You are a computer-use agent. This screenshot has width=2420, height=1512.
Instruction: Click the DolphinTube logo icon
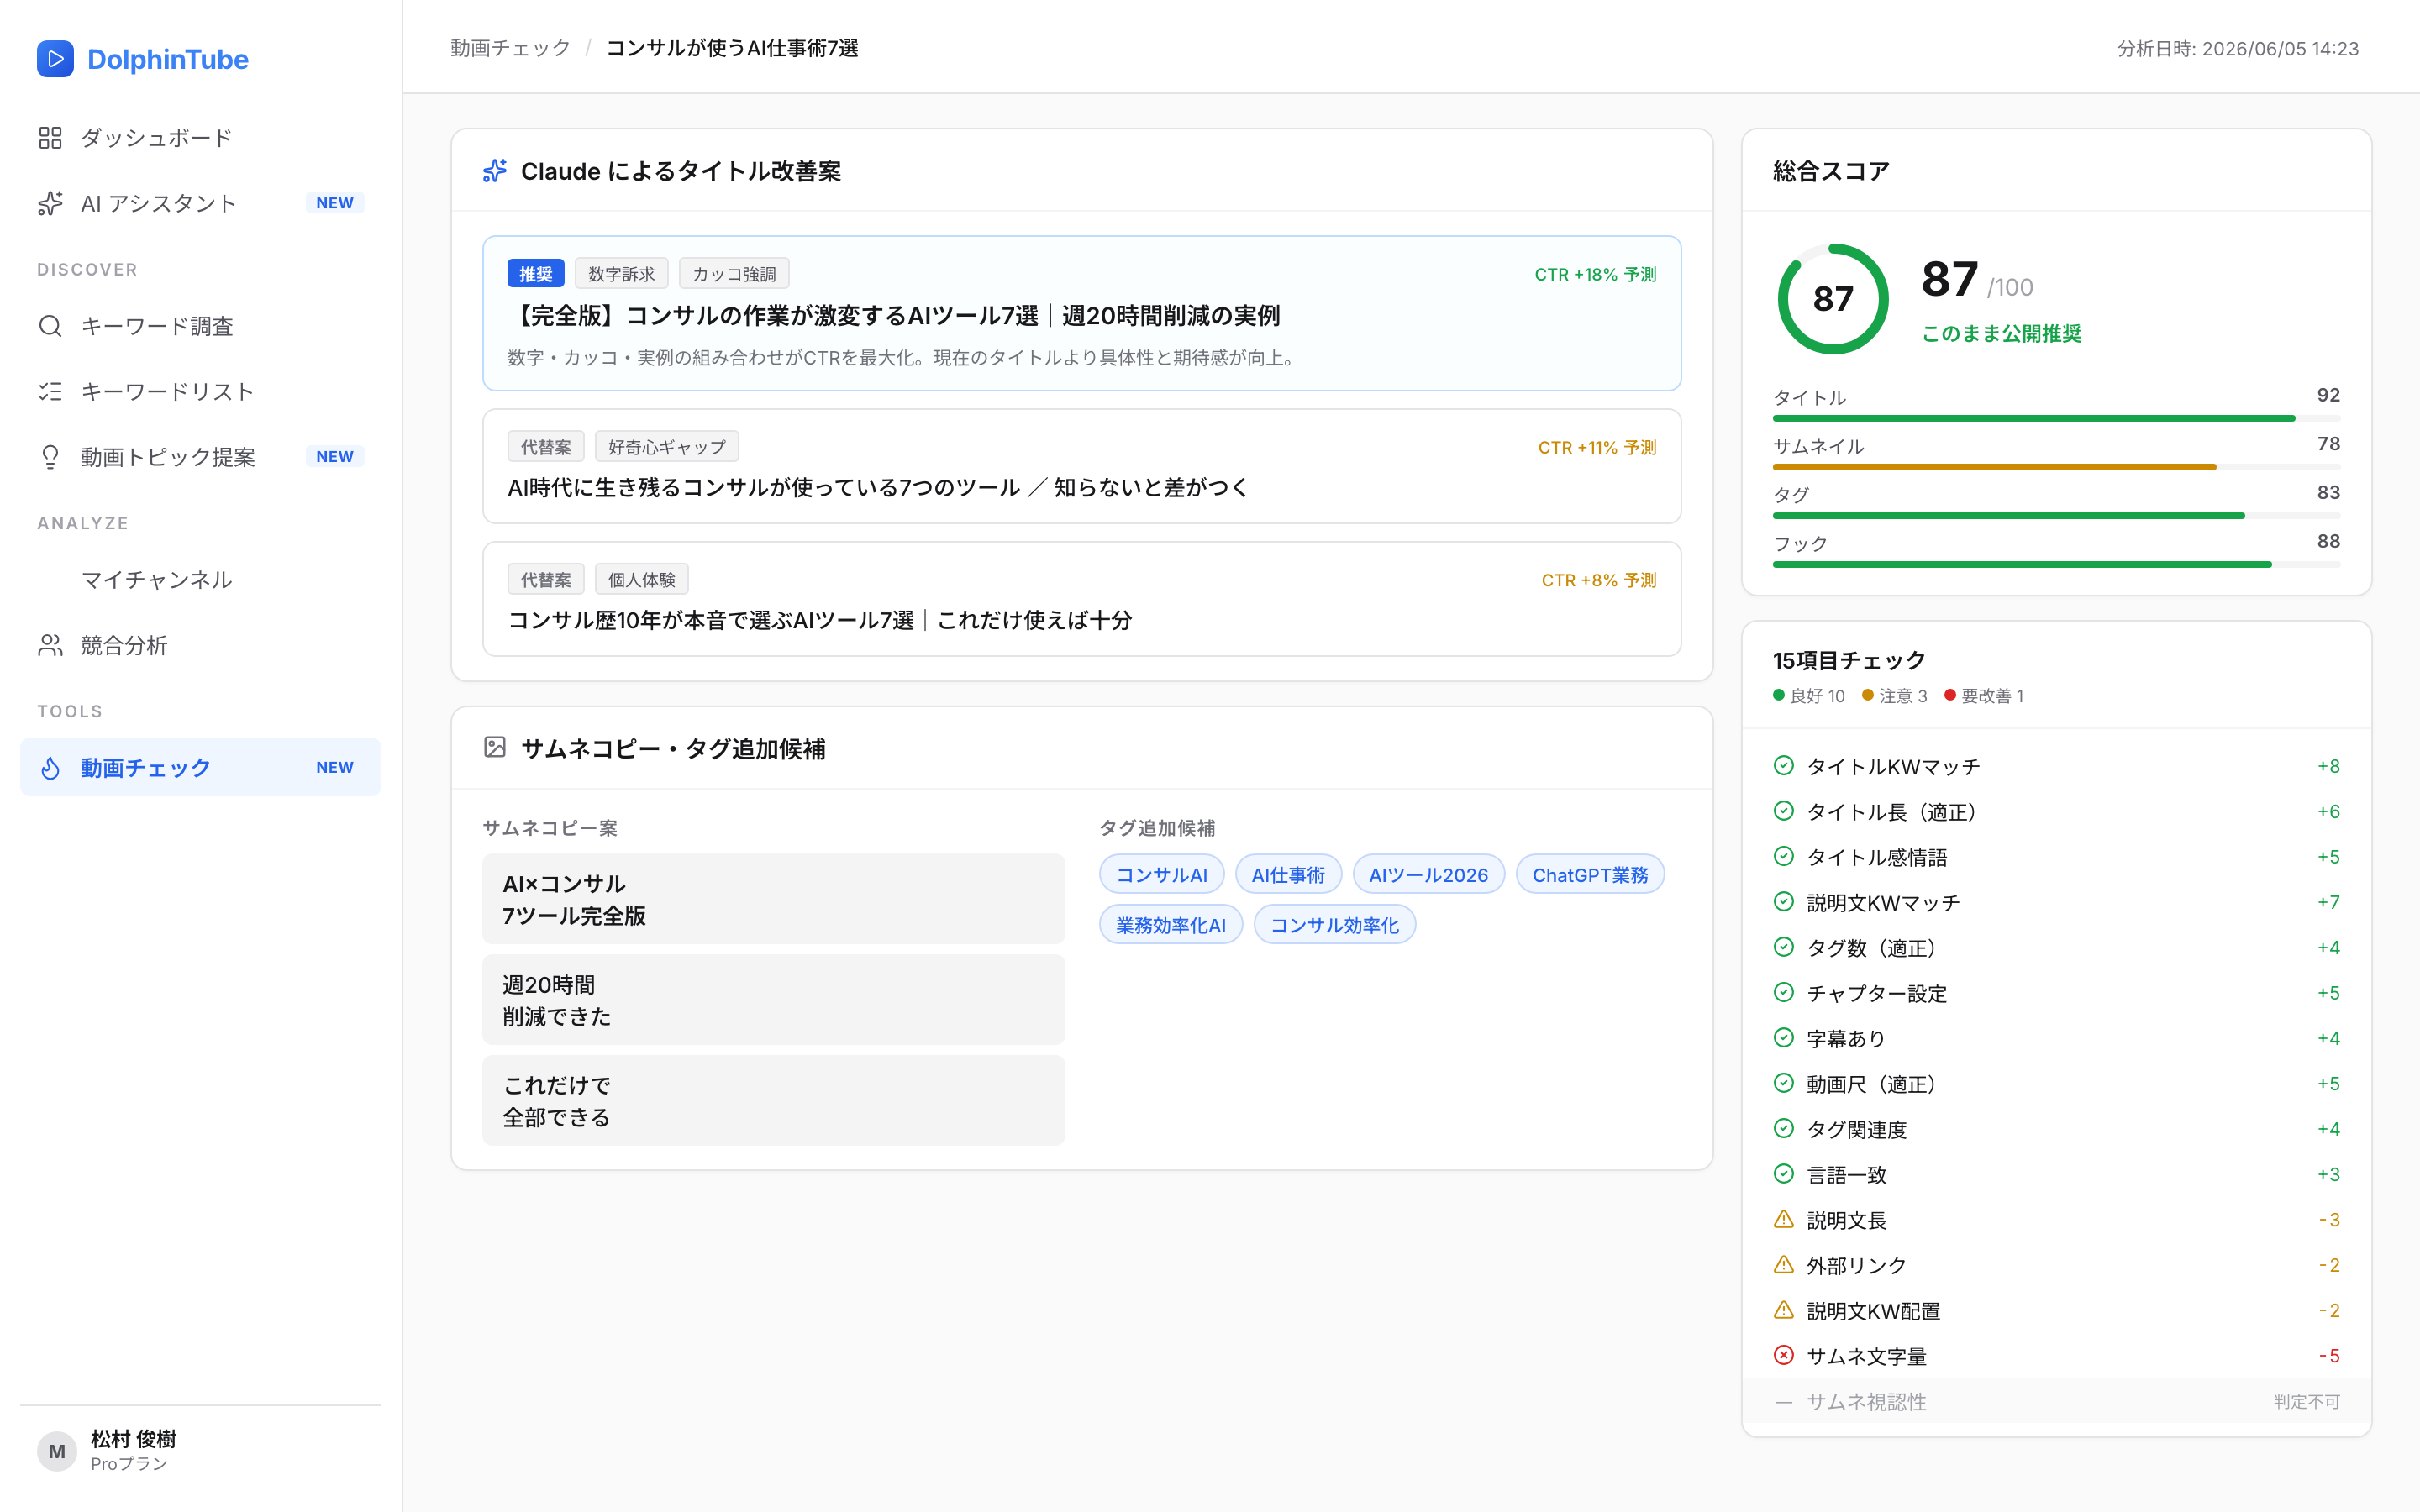pyautogui.click(x=55, y=59)
